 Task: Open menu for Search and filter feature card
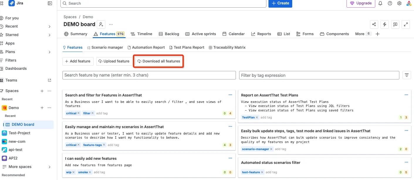point(230,95)
